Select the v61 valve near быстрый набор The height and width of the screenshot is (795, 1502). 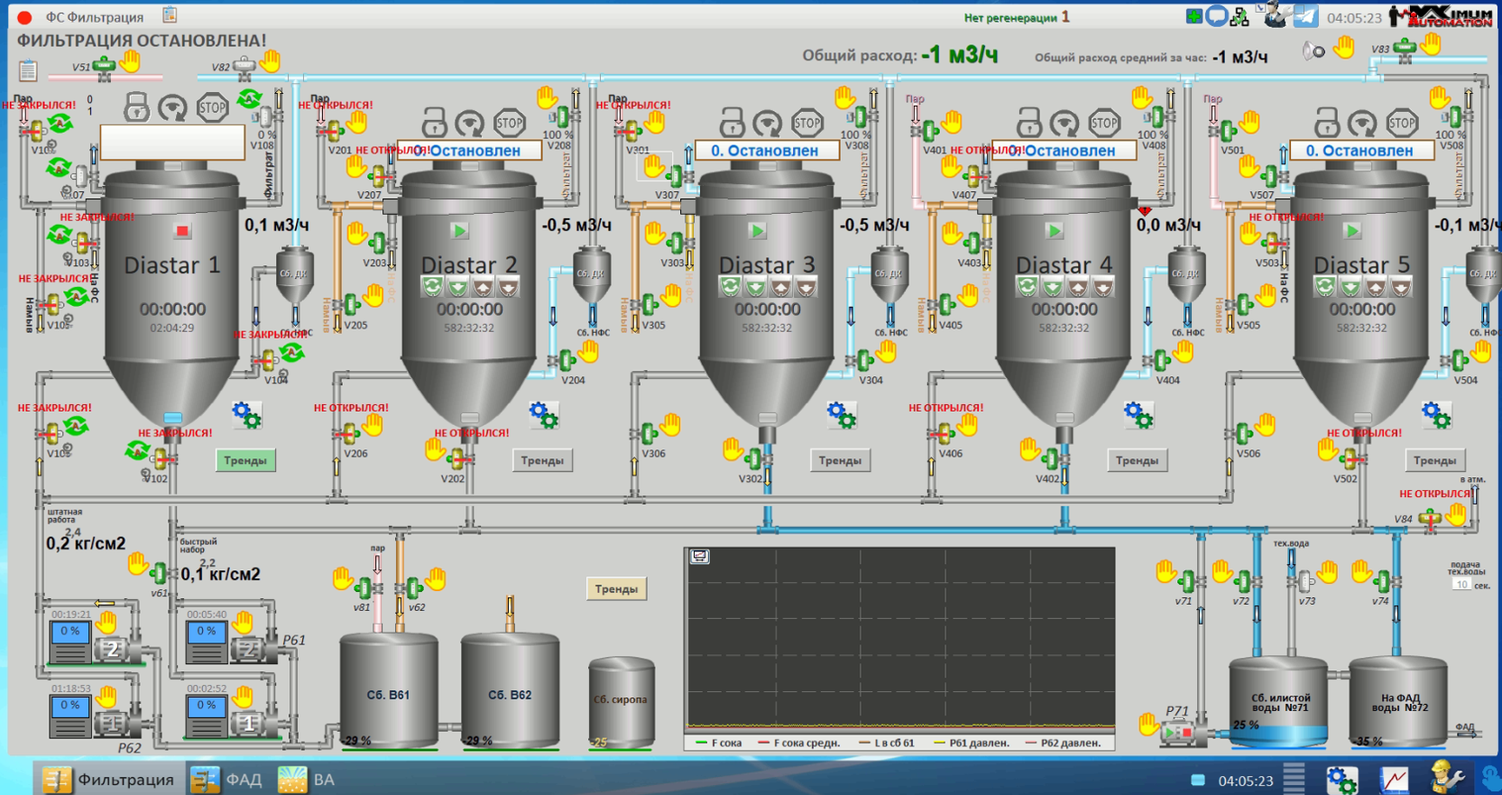(159, 572)
